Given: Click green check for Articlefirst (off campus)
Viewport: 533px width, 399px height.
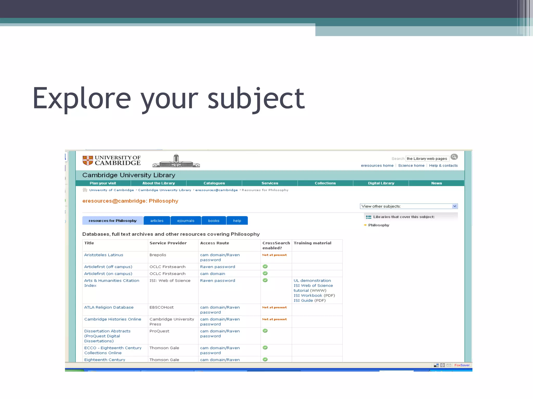Looking at the screenshot, I should coord(265,267).
